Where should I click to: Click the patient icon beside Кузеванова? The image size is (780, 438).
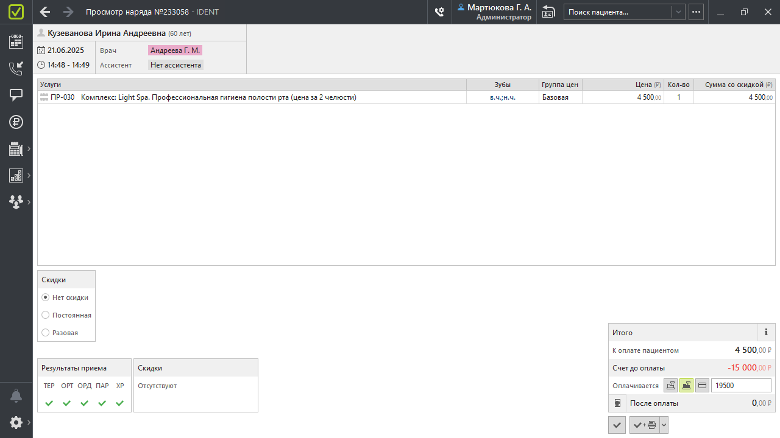tap(41, 33)
